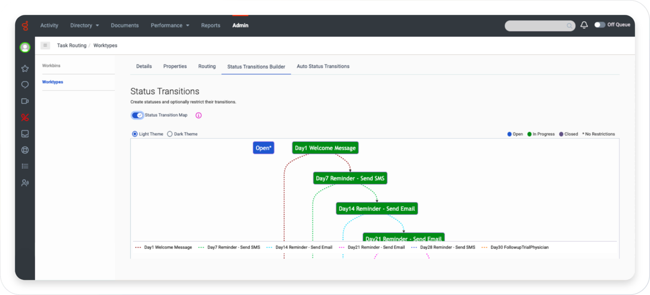Switch to Auto Status Transitions tab
The image size is (650, 295).
(323, 66)
